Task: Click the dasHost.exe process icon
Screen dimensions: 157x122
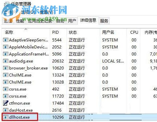Action: click(6, 110)
